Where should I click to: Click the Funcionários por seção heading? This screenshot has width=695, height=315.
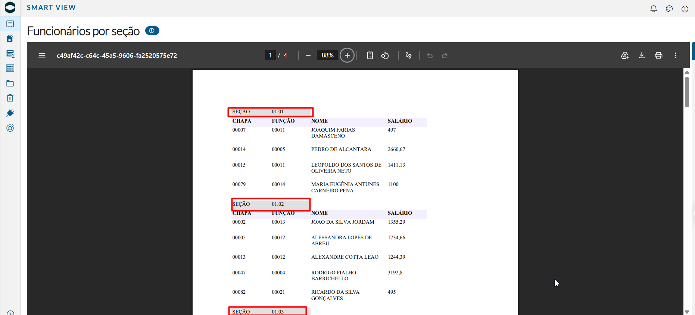(x=83, y=31)
